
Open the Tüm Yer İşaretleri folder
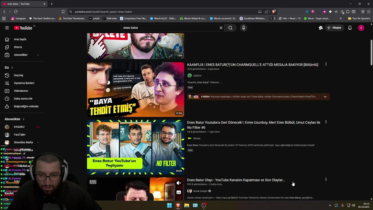coord(359,18)
